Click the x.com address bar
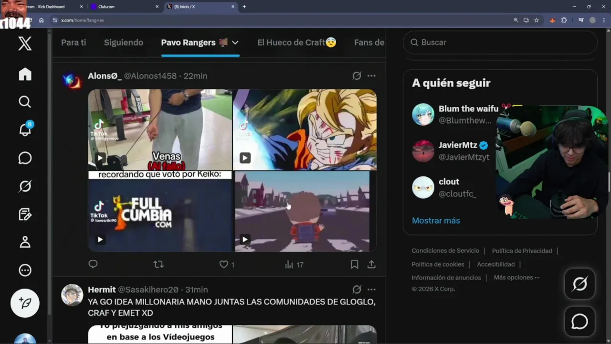This screenshot has width=611, height=344. coord(282,20)
